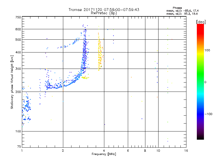Click the 'Stationary phase Virtual Height [km]' axis title
Screen dimensions: 219x164
coord(12,82)
